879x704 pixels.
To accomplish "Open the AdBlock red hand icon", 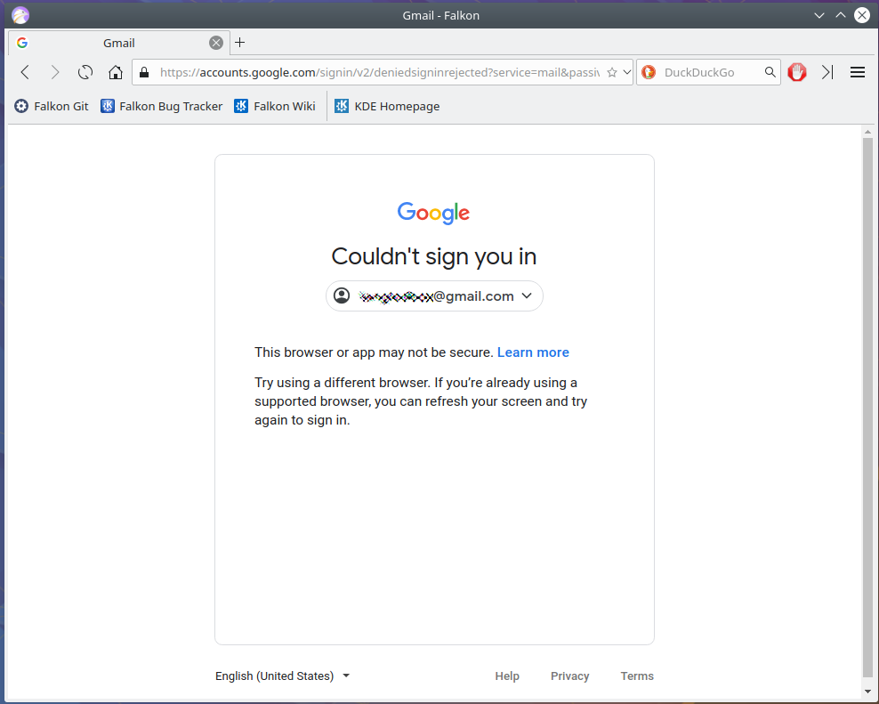I will pos(796,72).
